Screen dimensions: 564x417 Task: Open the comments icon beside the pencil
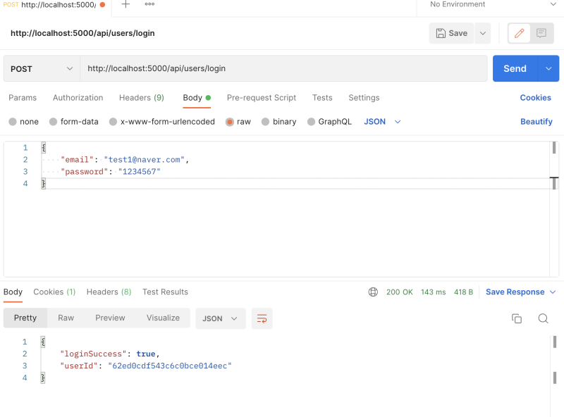click(x=541, y=33)
